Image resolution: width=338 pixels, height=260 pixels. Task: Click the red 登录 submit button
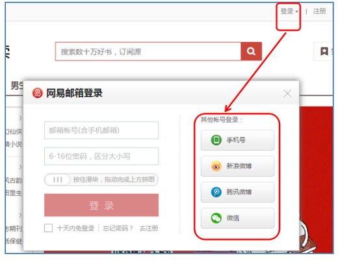click(x=101, y=205)
